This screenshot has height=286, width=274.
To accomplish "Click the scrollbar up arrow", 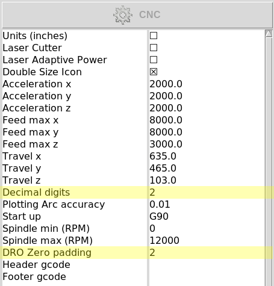I will pyautogui.click(x=269, y=33).
